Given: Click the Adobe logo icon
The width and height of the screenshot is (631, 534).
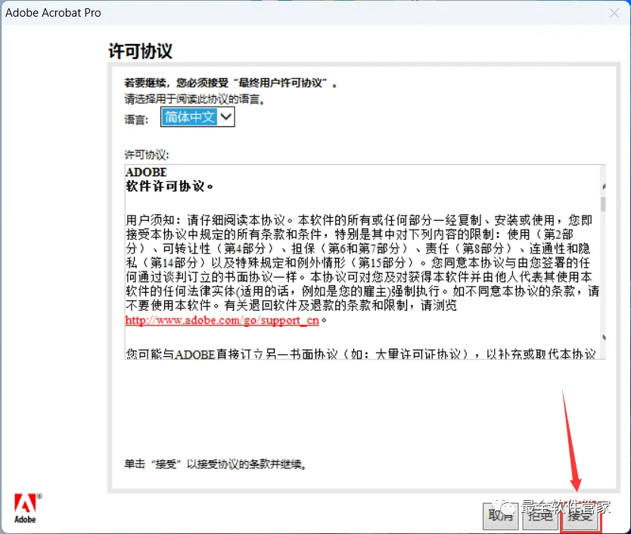Looking at the screenshot, I should point(27,508).
